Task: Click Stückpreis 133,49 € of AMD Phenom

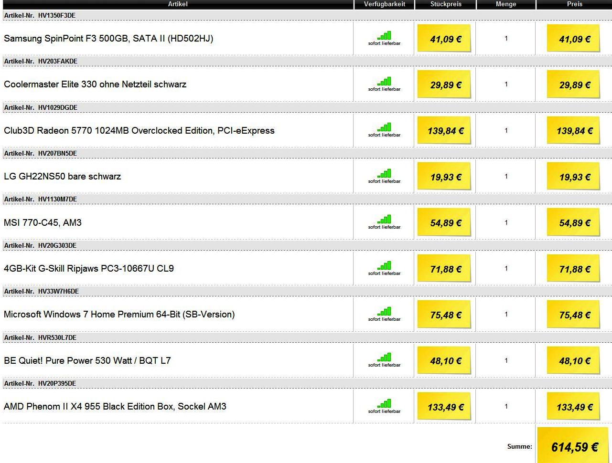Action: [x=444, y=407]
